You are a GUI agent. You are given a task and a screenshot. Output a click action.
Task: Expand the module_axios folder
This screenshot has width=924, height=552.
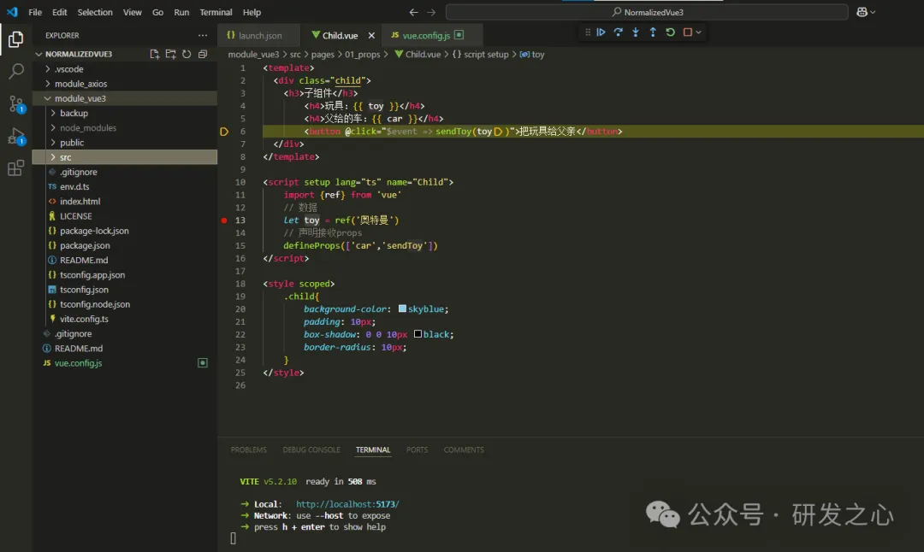coord(80,84)
